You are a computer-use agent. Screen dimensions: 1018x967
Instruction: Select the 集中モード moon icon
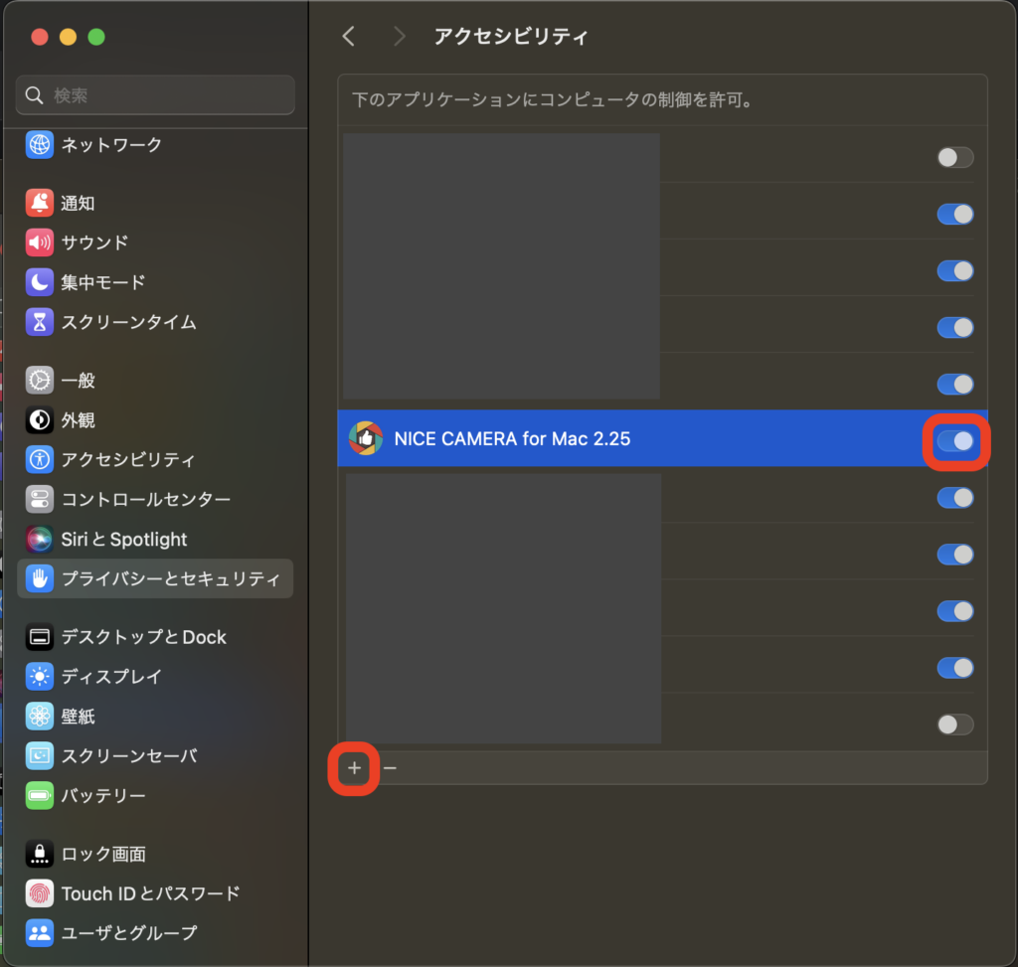click(x=40, y=282)
